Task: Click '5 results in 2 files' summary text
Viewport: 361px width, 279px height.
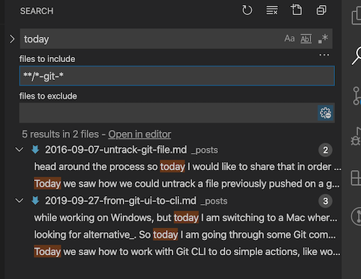Action: [60, 134]
